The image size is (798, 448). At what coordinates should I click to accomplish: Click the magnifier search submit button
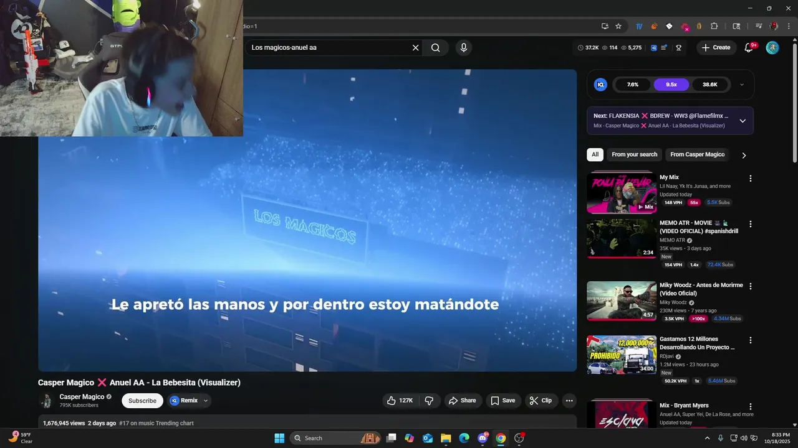coord(435,47)
